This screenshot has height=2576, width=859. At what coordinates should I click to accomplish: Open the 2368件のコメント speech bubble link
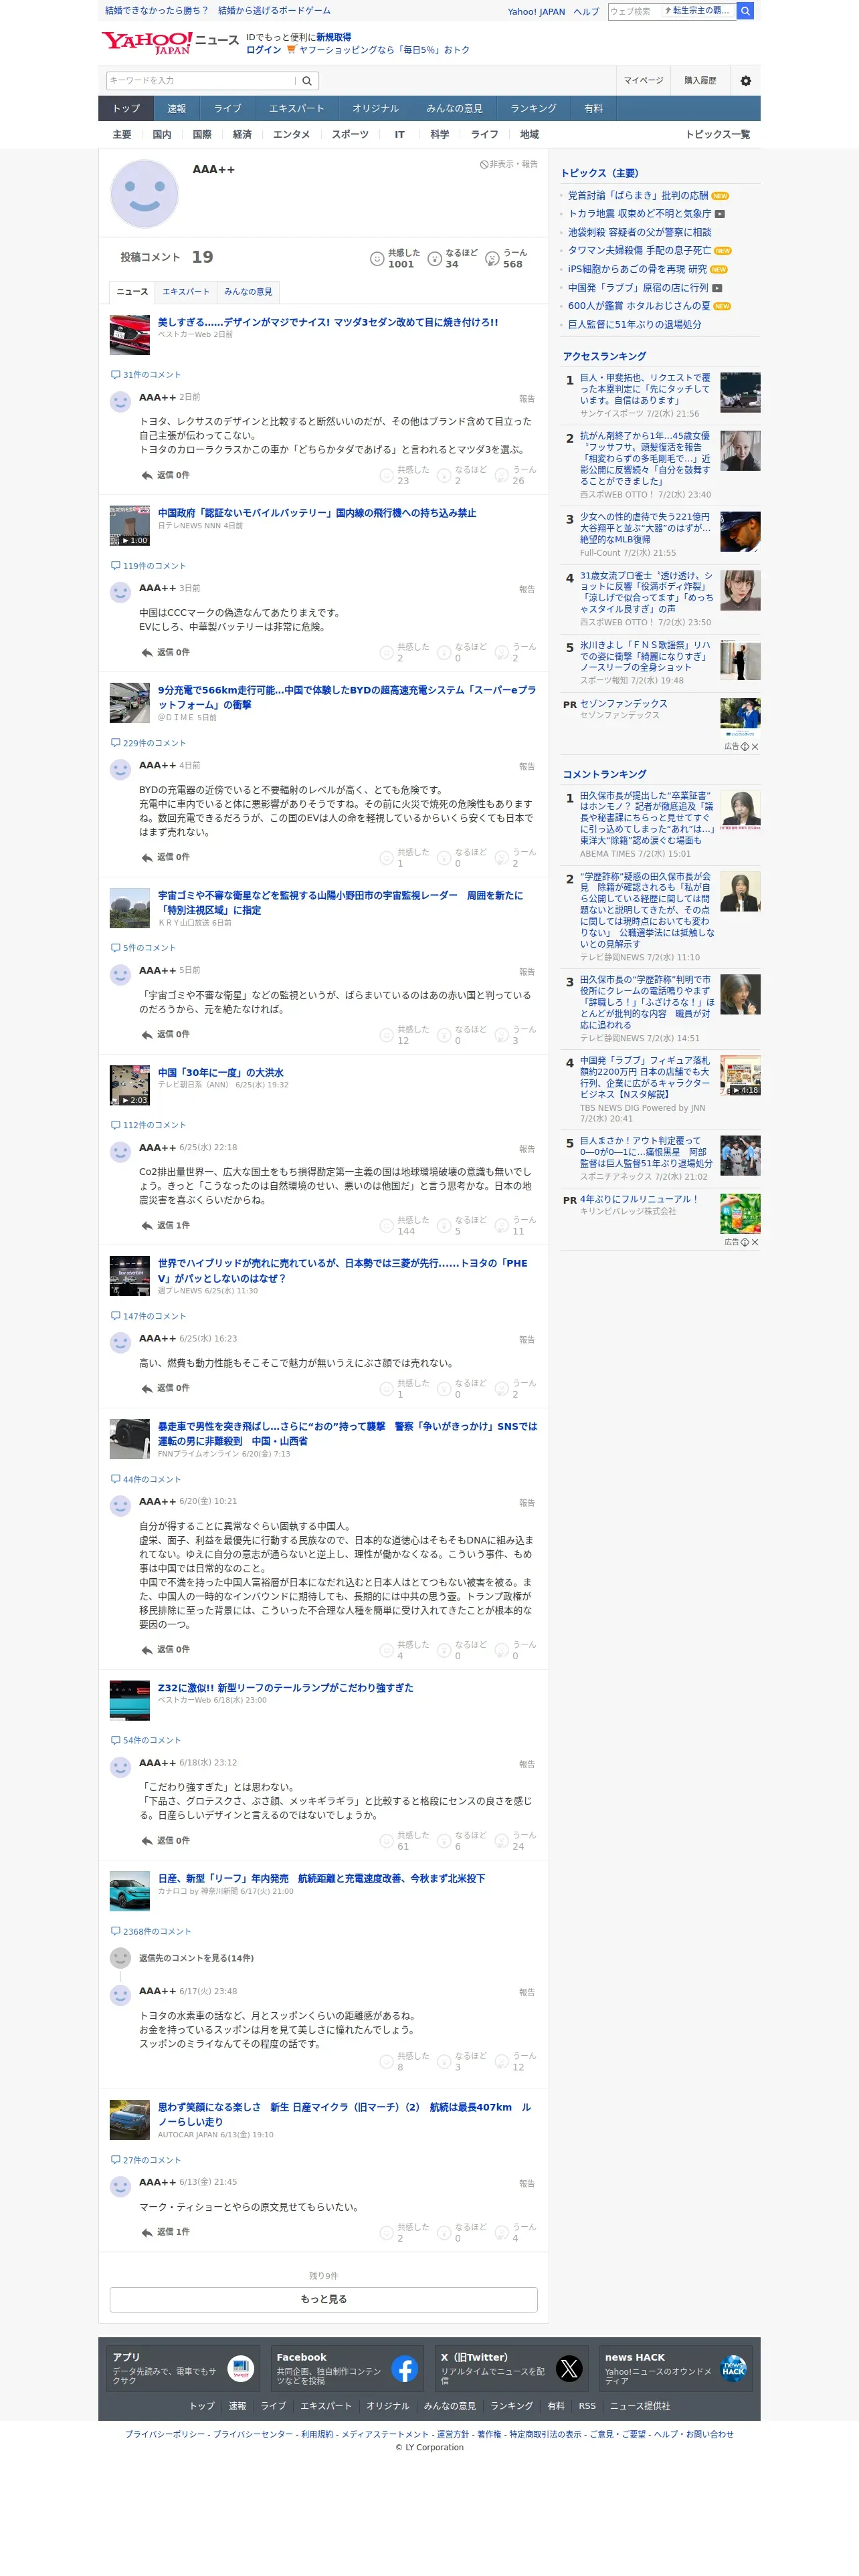tap(151, 1931)
